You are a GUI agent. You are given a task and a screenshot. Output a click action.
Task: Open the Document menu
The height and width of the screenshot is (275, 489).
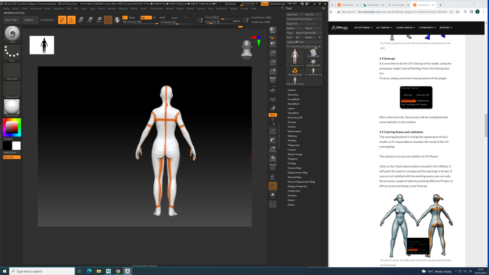36,9
